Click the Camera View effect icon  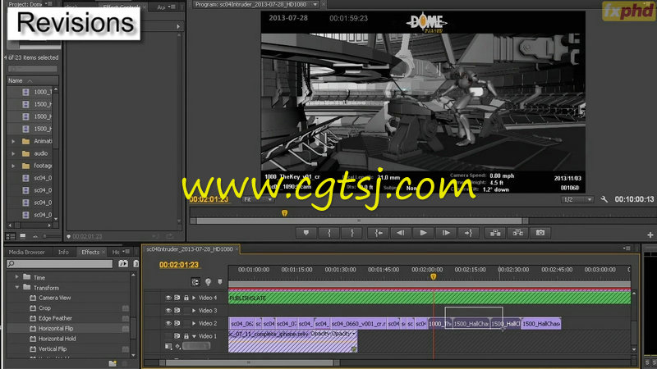coord(33,298)
